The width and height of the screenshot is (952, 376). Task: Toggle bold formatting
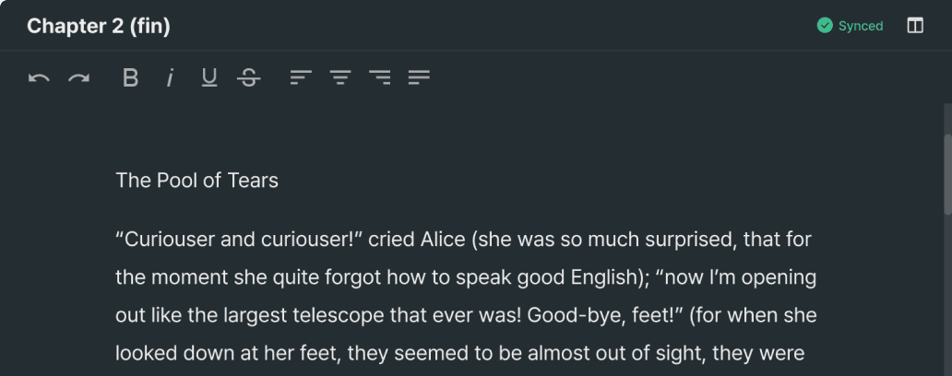(130, 78)
